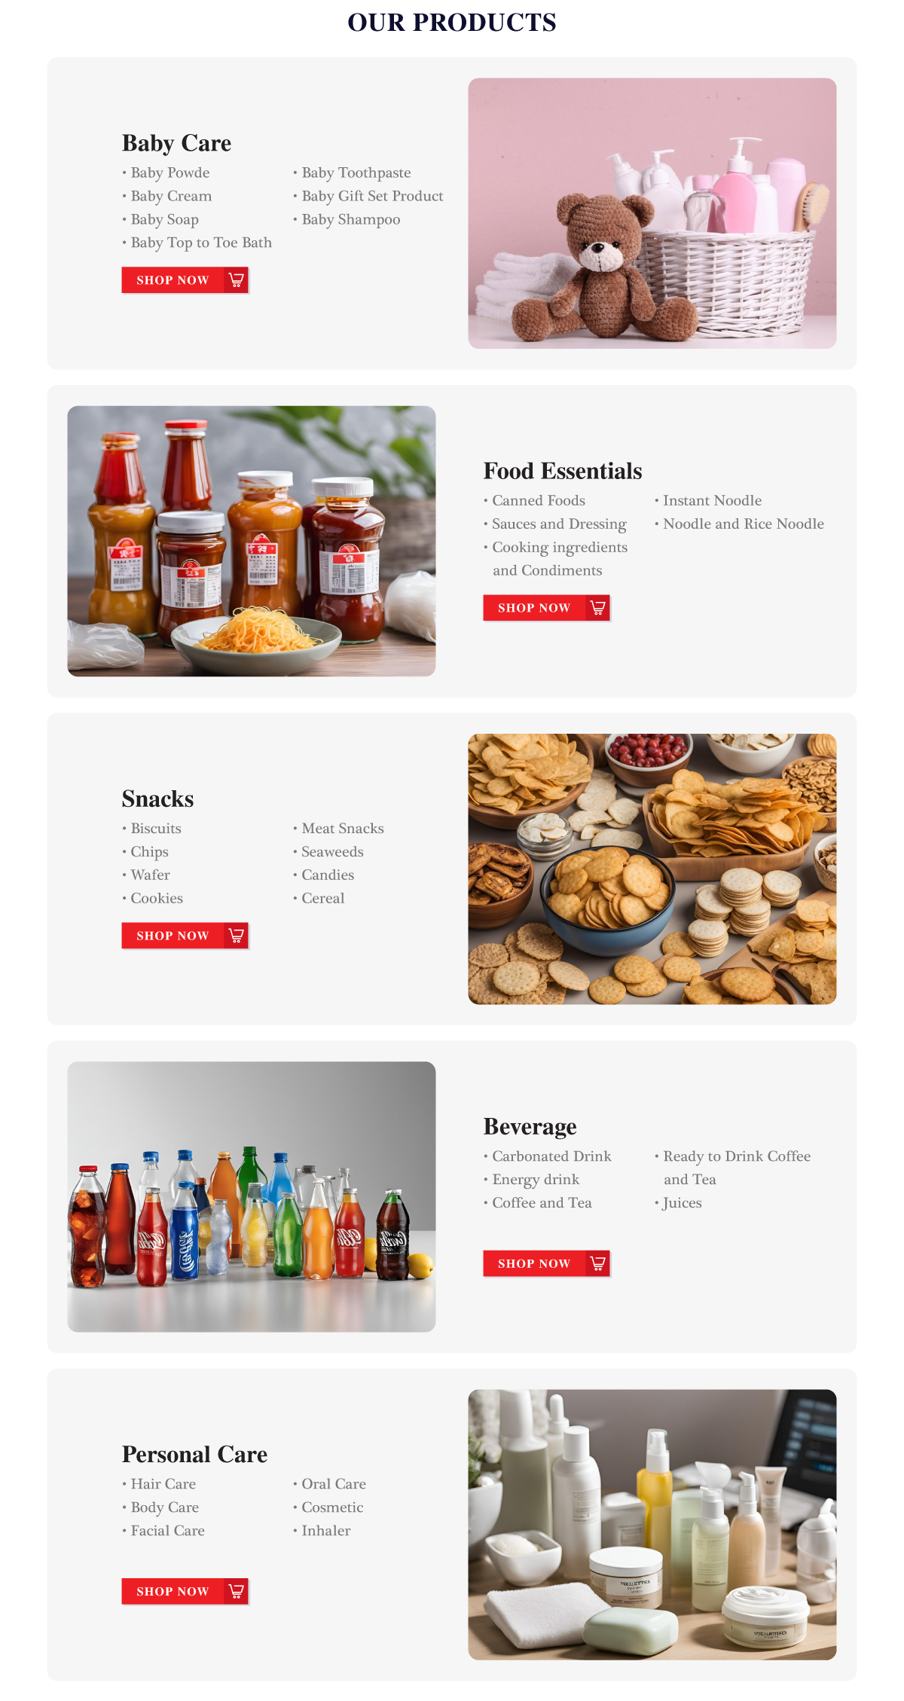Viewport: 904px width, 1701px height.
Task: Click the cart icon on Baby Care button
Action: 237,280
